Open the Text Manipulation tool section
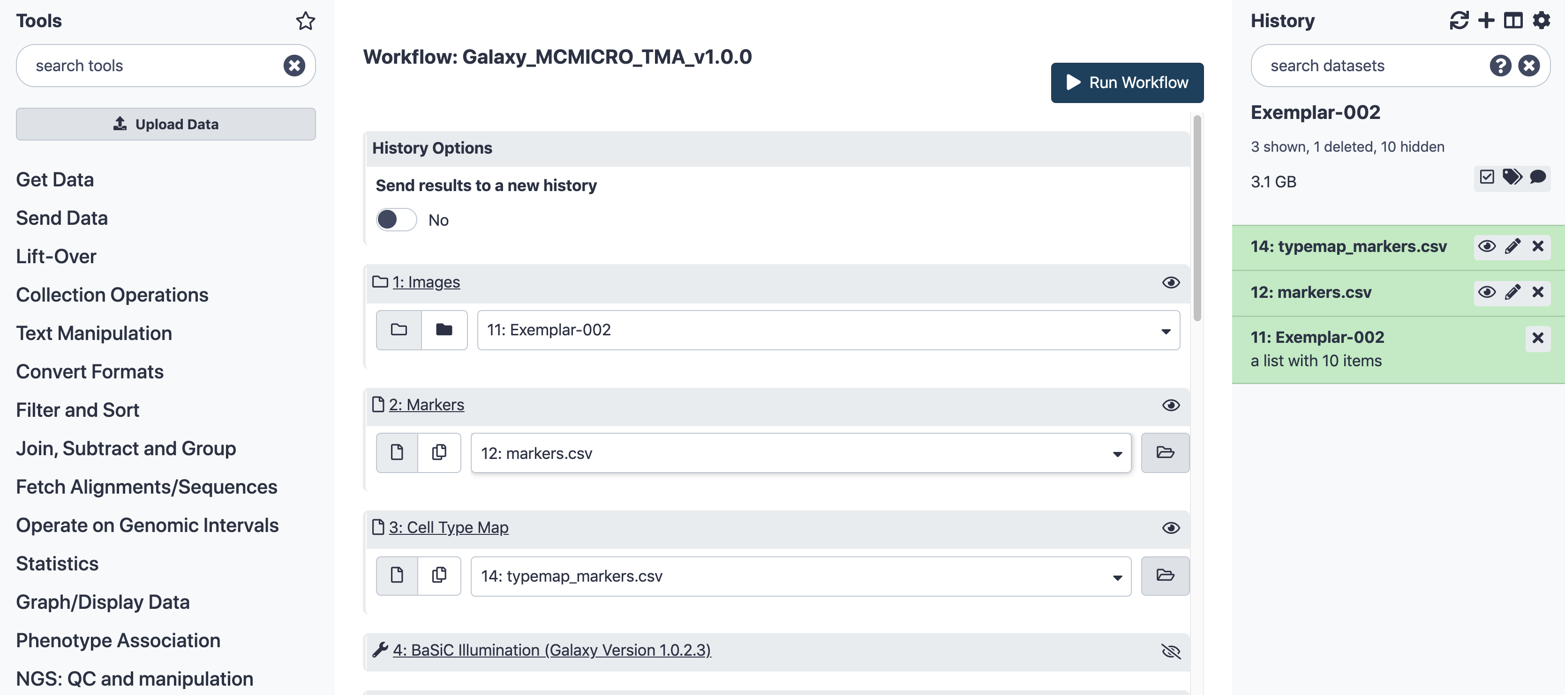The image size is (1565, 695). [x=94, y=333]
